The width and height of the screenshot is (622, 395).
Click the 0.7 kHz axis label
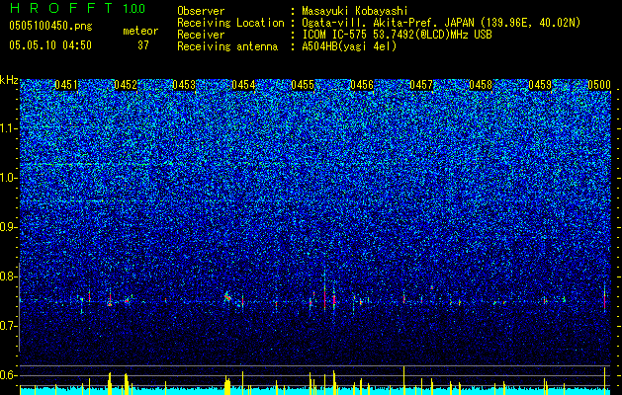pyautogui.click(x=9, y=326)
